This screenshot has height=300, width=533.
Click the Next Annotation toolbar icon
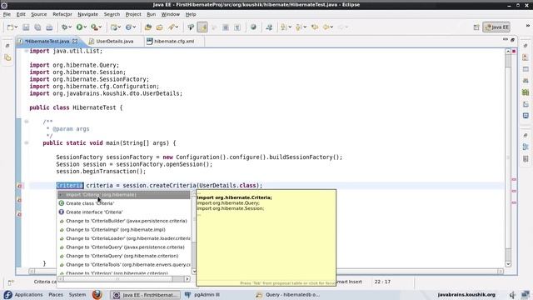[x=283, y=27]
